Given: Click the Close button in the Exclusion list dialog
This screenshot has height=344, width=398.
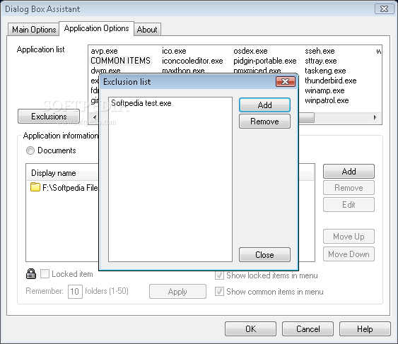Looking at the screenshot, I should click(x=264, y=255).
